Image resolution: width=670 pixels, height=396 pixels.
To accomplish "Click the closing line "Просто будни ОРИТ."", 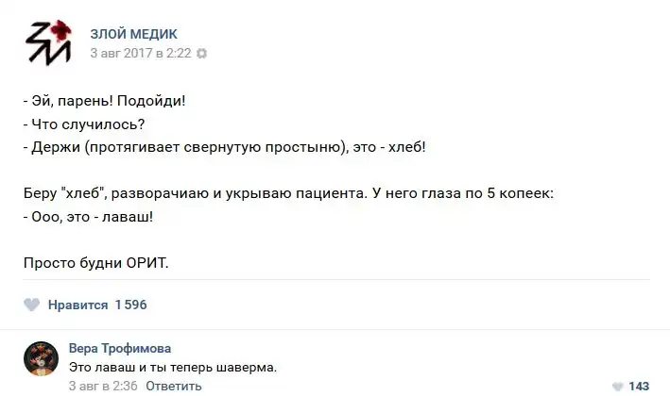I will click(95, 261).
